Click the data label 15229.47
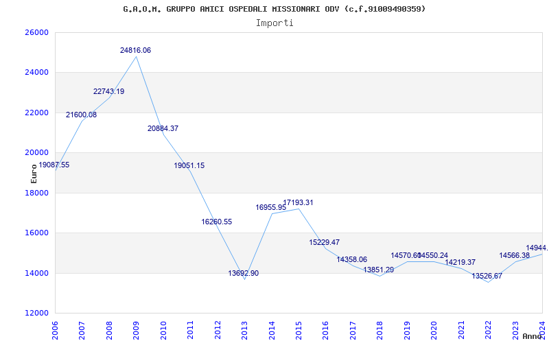The image size is (549, 343). (x=324, y=242)
